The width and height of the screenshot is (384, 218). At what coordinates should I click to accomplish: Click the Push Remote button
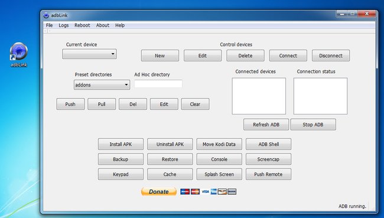268,174
